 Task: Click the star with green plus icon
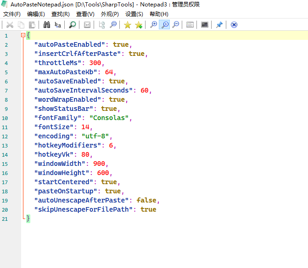pyautogui.click(x=139, y=25)
